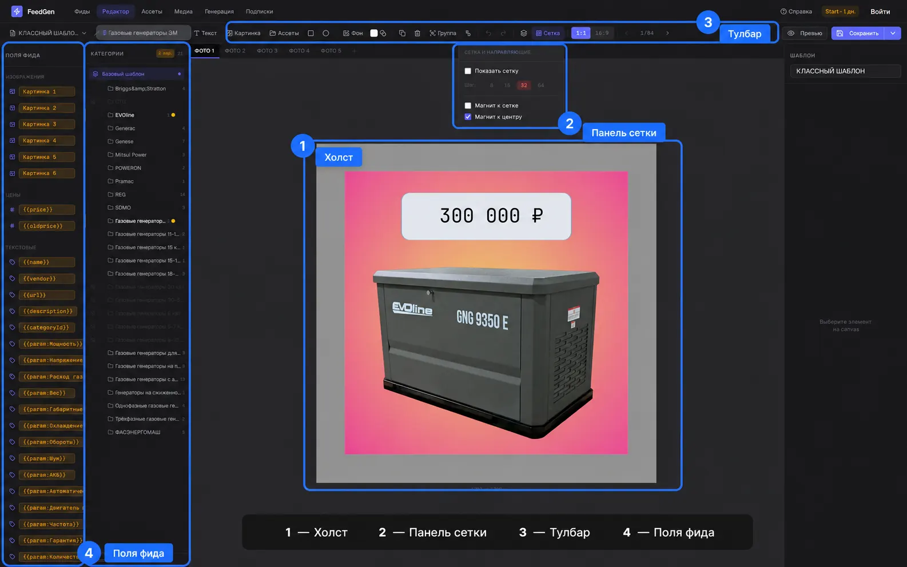
Task: Set grid step to 16
Action: 507,85
